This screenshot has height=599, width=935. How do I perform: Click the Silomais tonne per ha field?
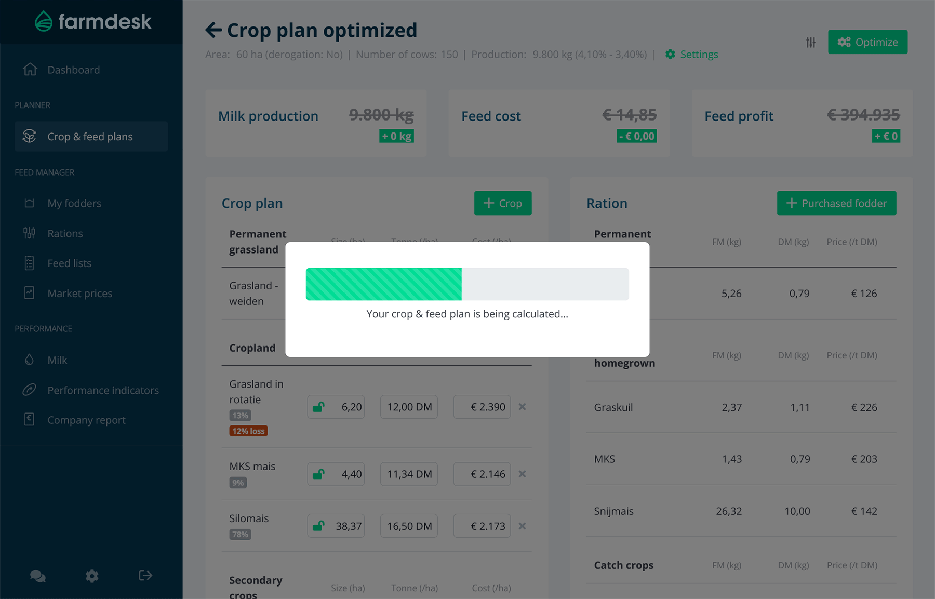(409, 526)
